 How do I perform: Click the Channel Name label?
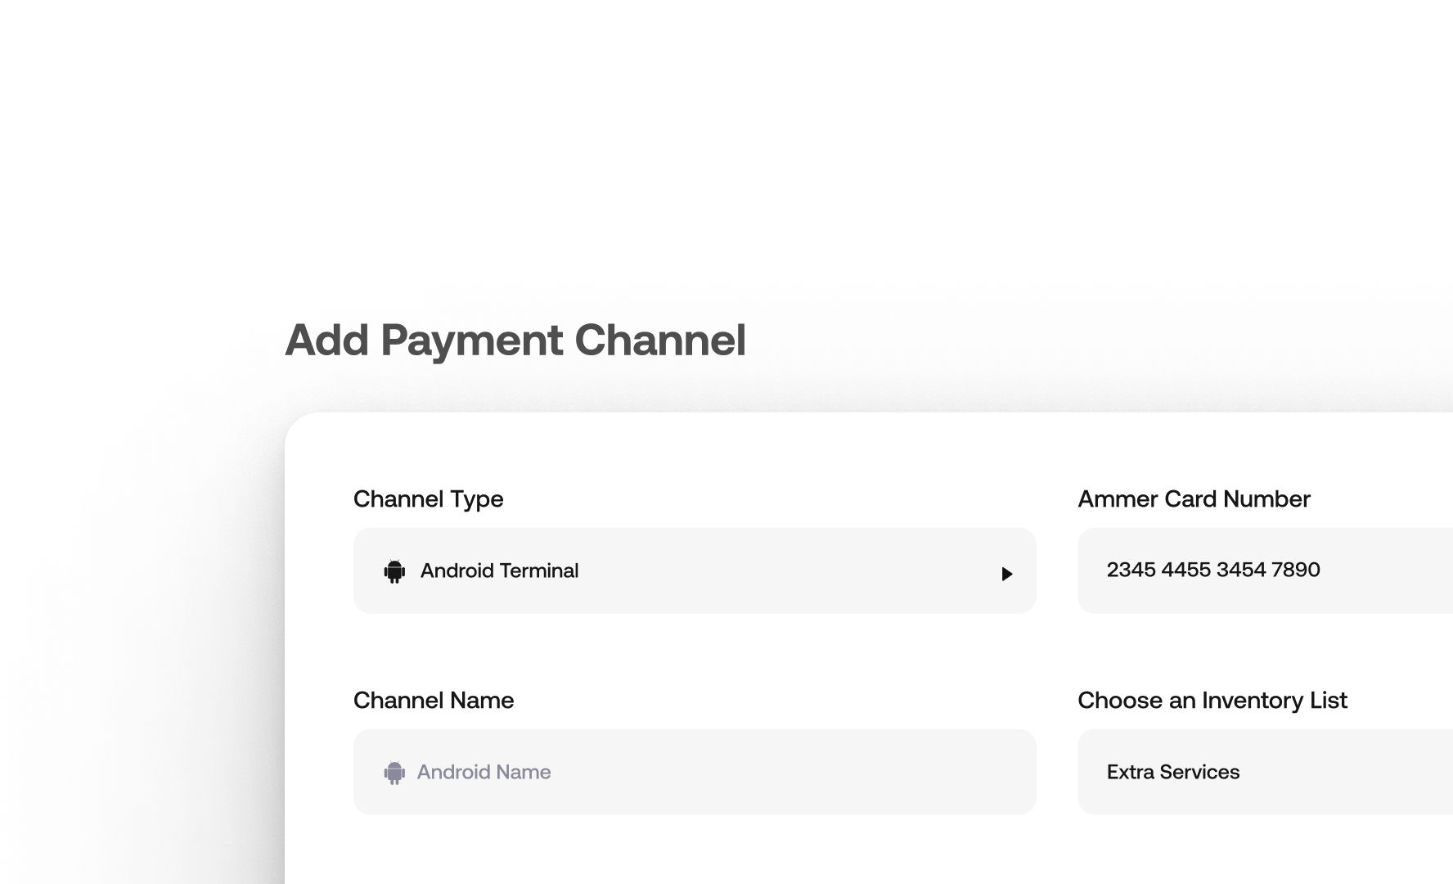pyautogui.click(x=434, y=701)
